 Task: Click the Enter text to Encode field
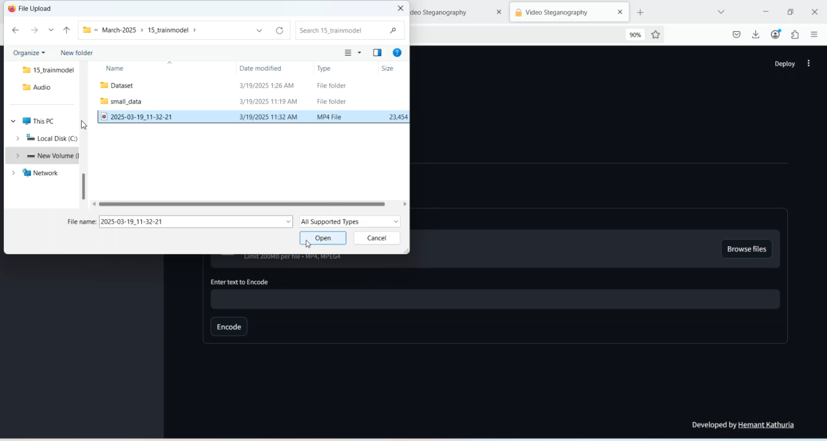pyautogui.click(x=495, y=299)
